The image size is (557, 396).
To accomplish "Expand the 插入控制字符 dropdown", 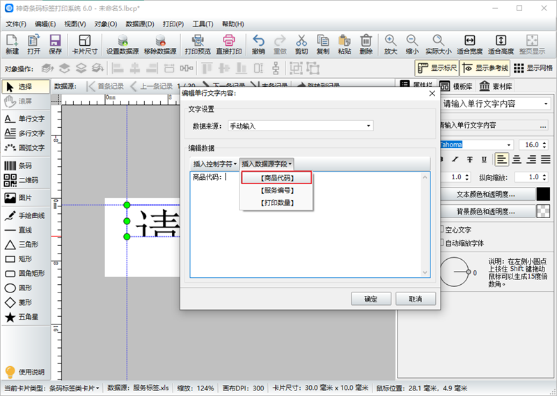I will tap(215, 163).
